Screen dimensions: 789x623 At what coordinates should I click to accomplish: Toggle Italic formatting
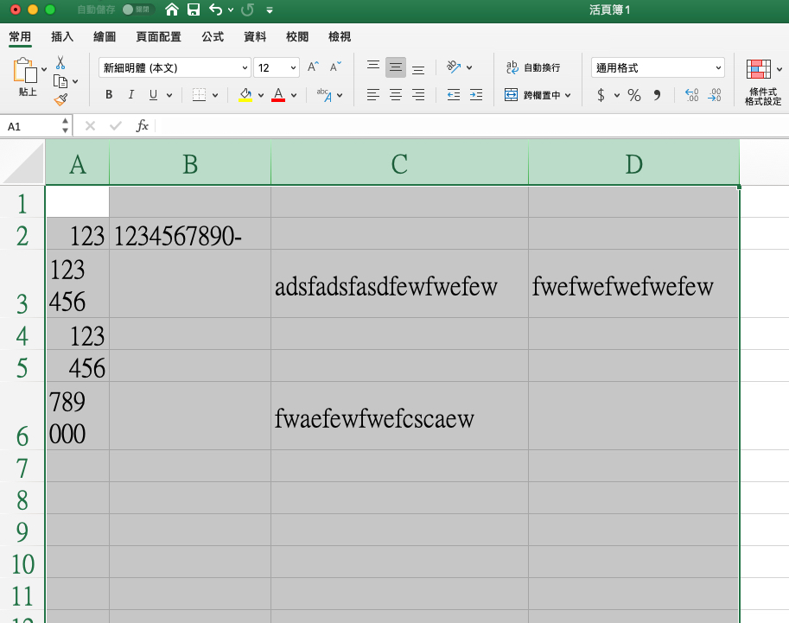tap(130, 94)
